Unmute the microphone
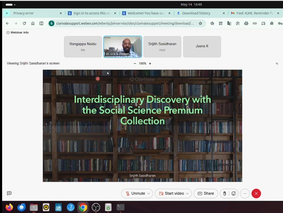The width and height of the screenshot is (283, 213). (135, 193)
